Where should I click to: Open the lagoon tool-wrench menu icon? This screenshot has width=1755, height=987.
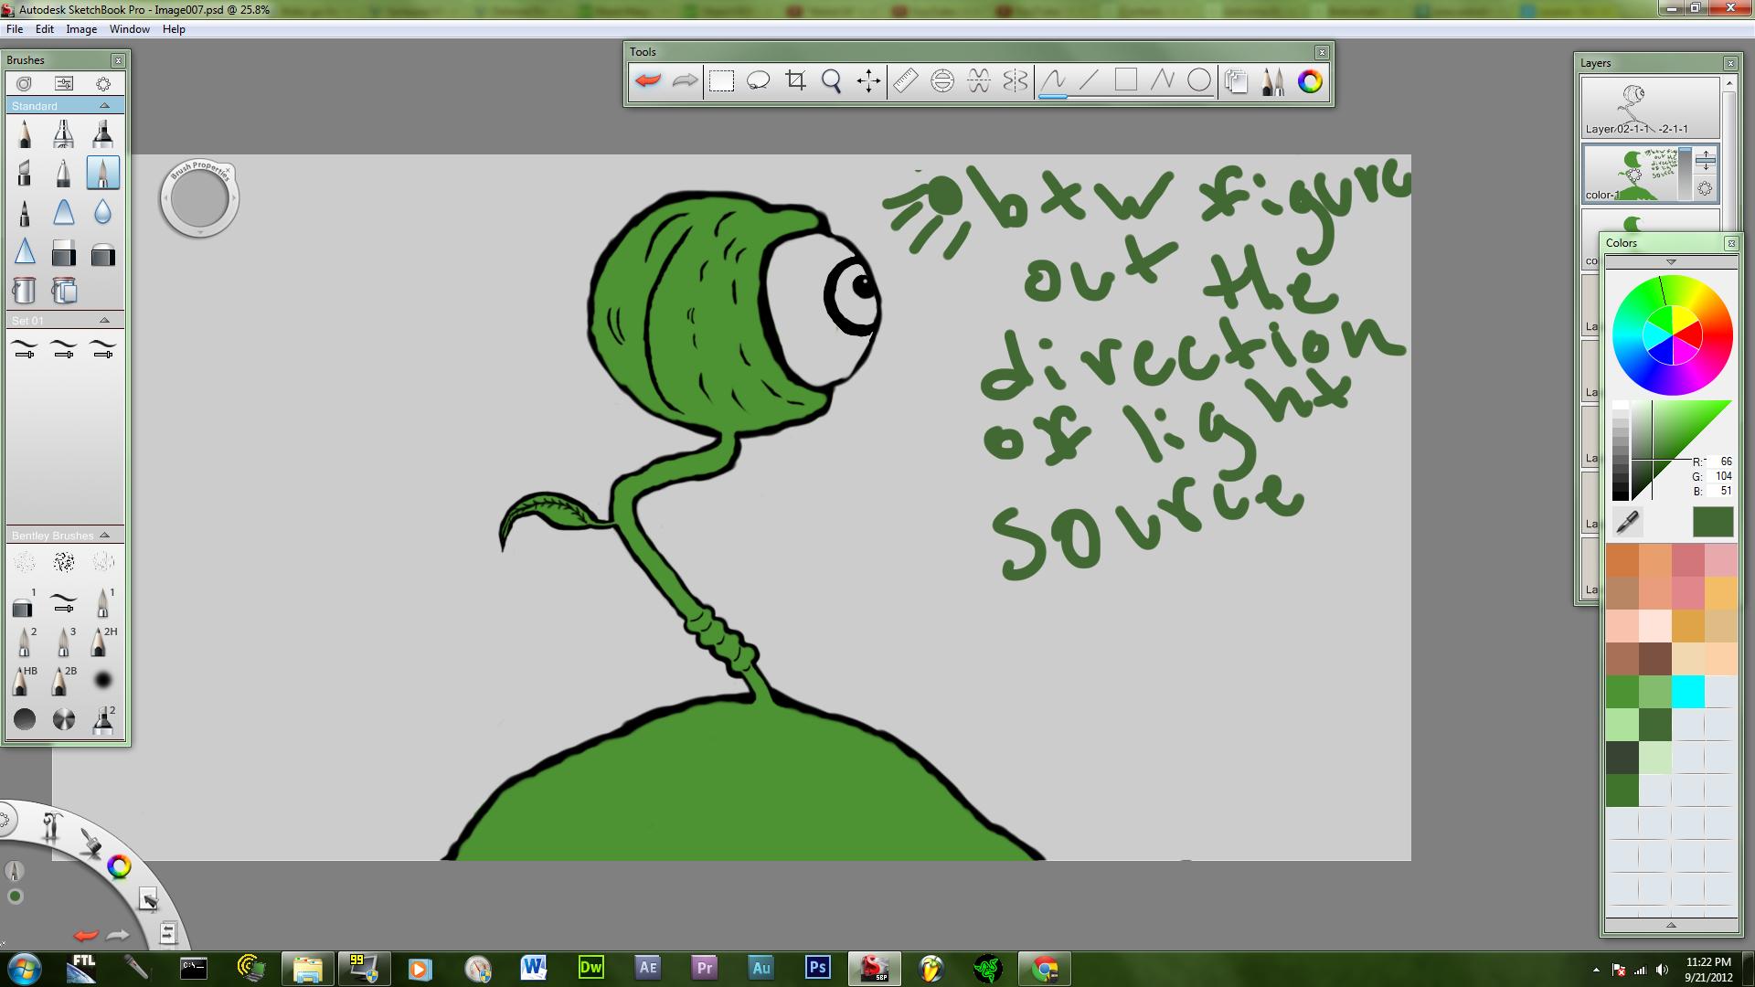click(x=51, y=828)
